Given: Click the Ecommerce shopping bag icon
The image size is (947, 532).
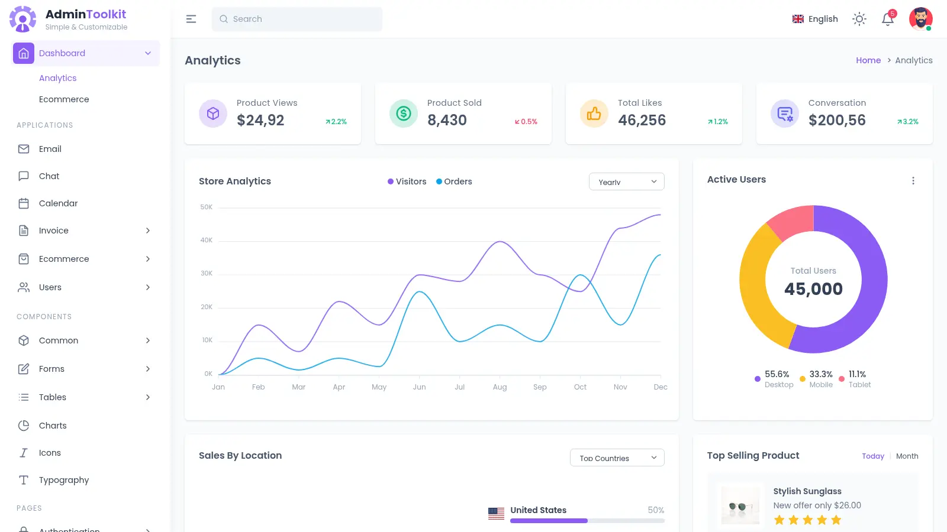Looking at the screenshot, I should click(x=24, y=259).
